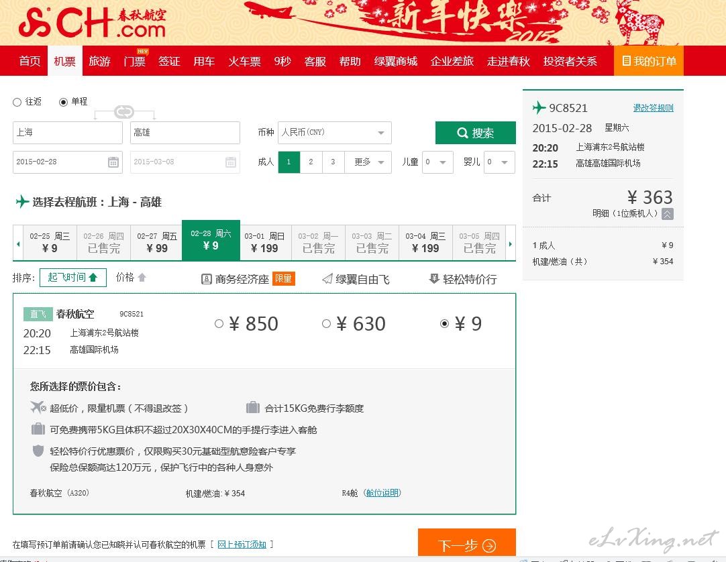Select the 单程 one-way option
This screenshot has height=562, width=726.
pyautogui.click(x=64, y=103)
